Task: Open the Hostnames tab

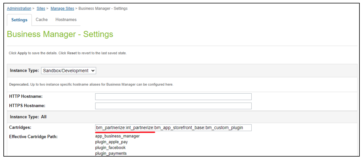Action: pos(66,20)
